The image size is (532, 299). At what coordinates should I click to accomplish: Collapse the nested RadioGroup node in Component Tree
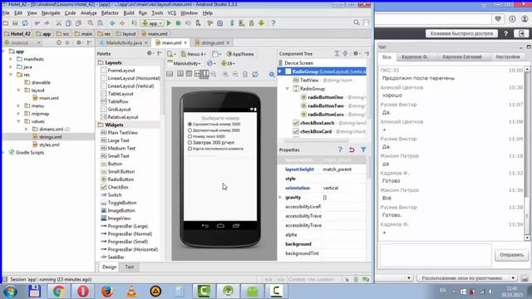coord(288,89)
